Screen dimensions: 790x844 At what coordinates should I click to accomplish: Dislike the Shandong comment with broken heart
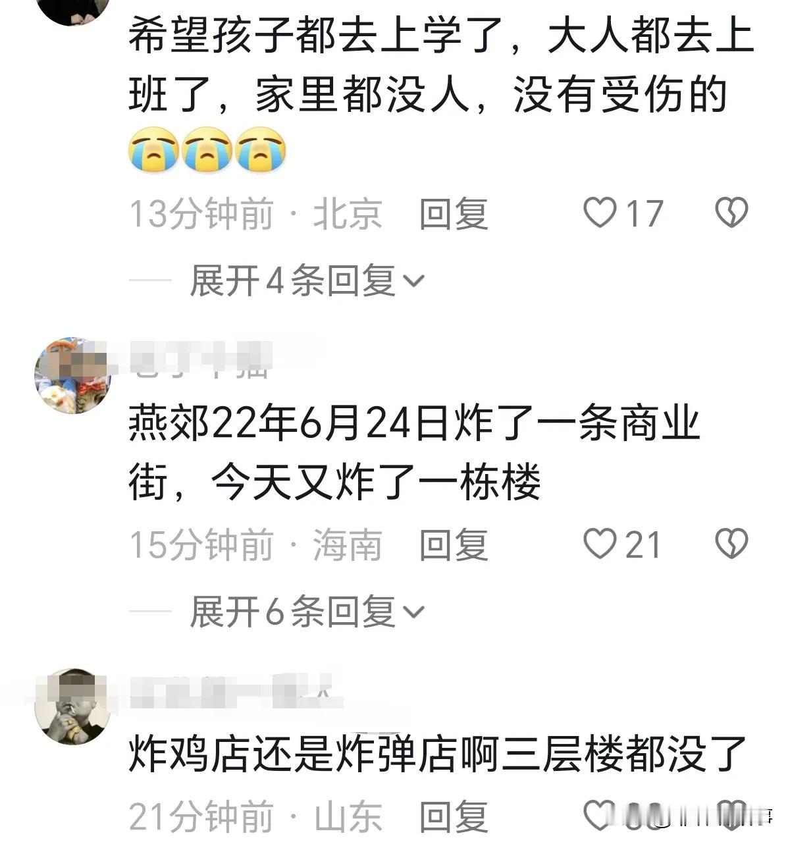tap(731, 815)
